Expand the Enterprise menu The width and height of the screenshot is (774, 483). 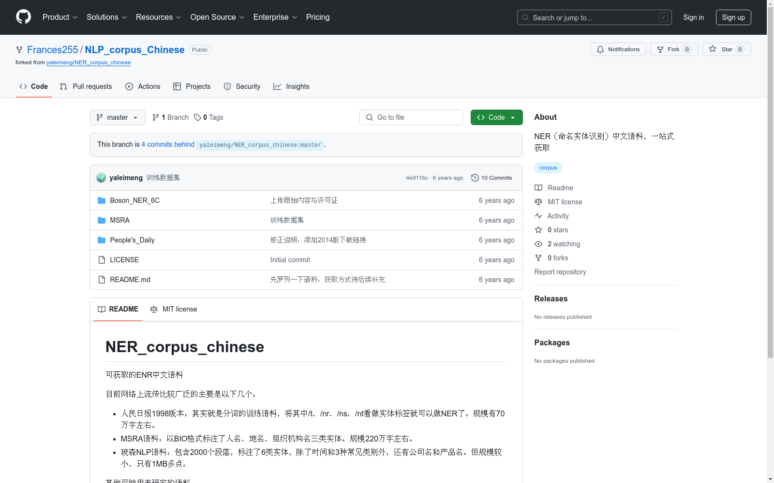coord(275,17)
